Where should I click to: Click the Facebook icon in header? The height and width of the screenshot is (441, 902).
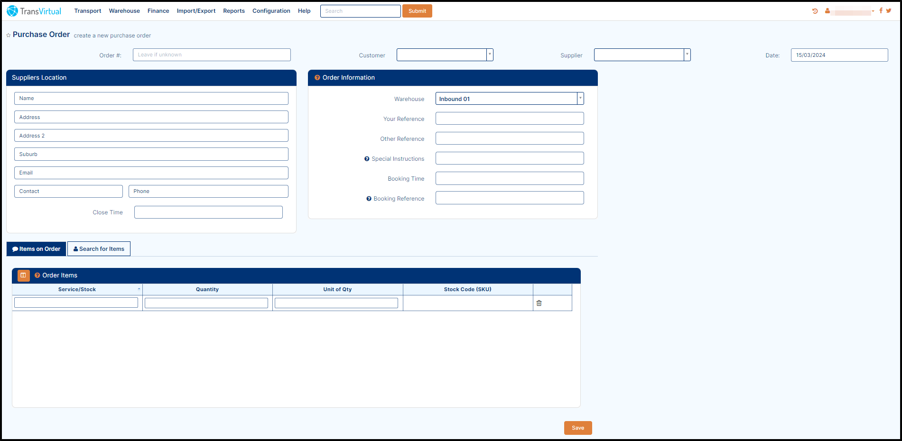tap(881, 10)
